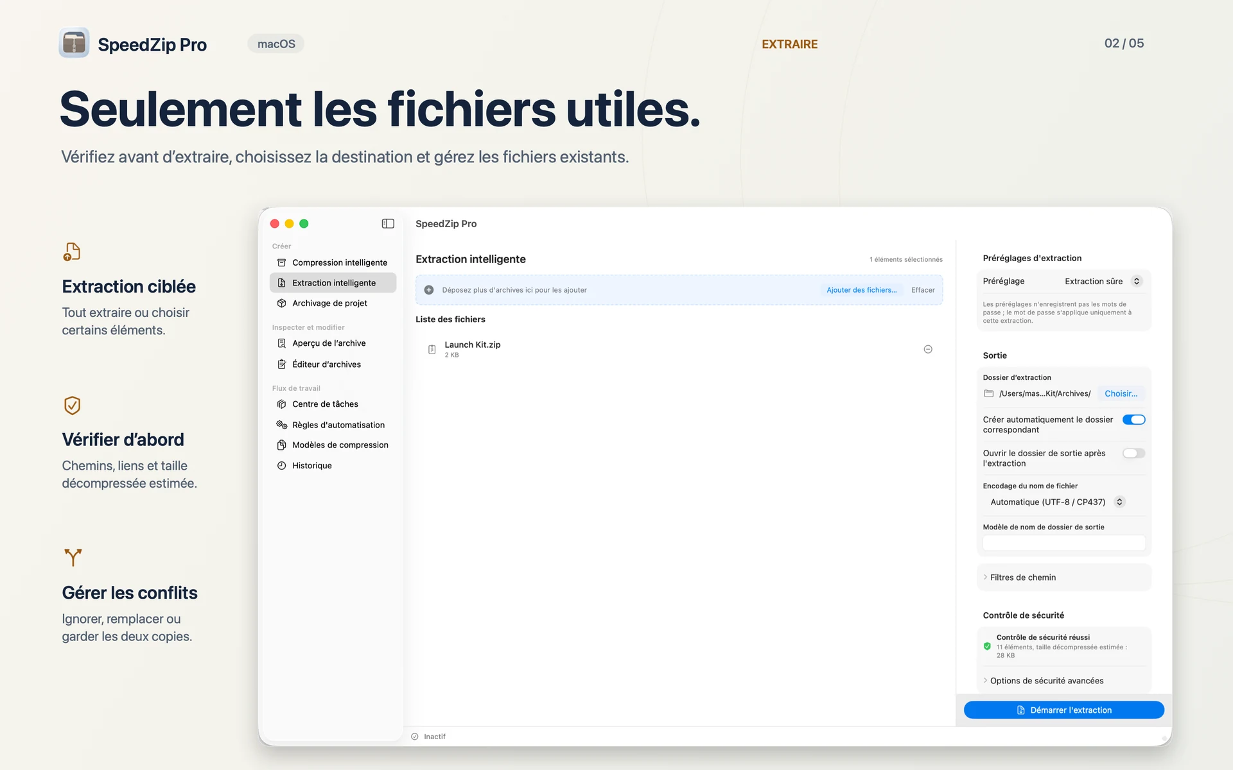Click the Contrôle de sécurité réussi status

[x=1042, y=637]
